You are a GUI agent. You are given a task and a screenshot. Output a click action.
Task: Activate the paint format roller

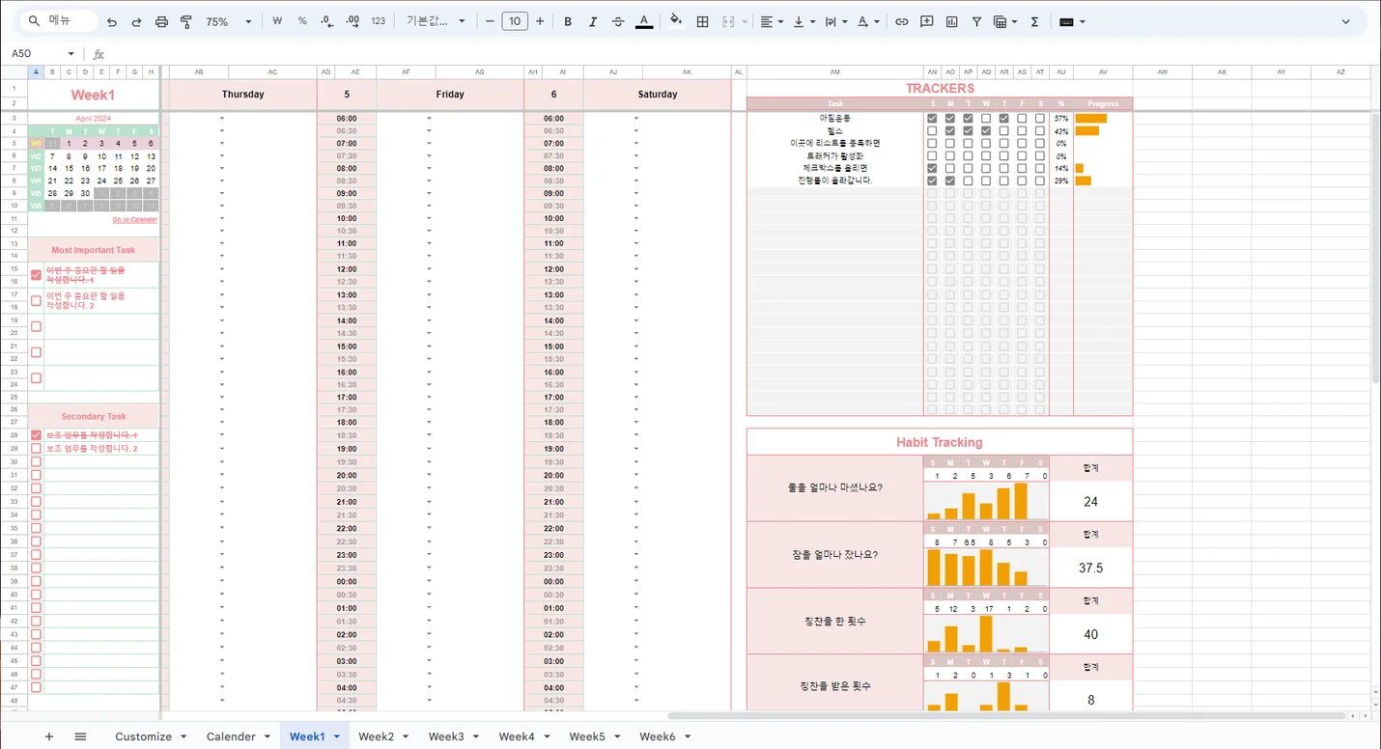(x=186, y=21)
